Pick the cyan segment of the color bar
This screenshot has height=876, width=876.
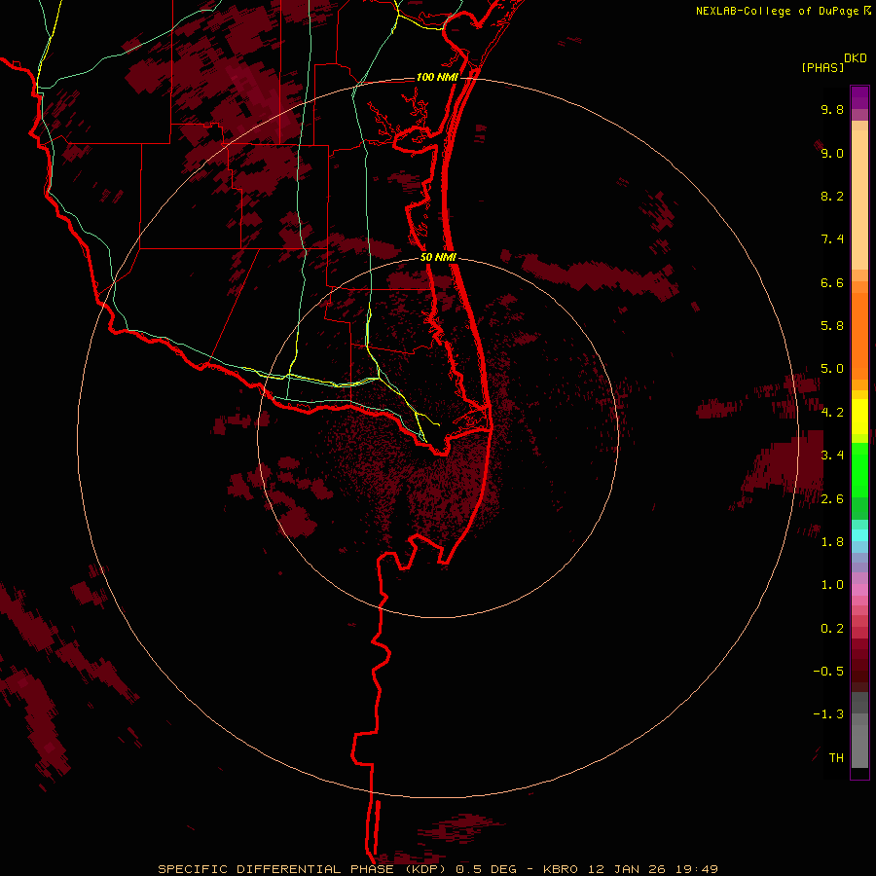[x=859, y=535]
